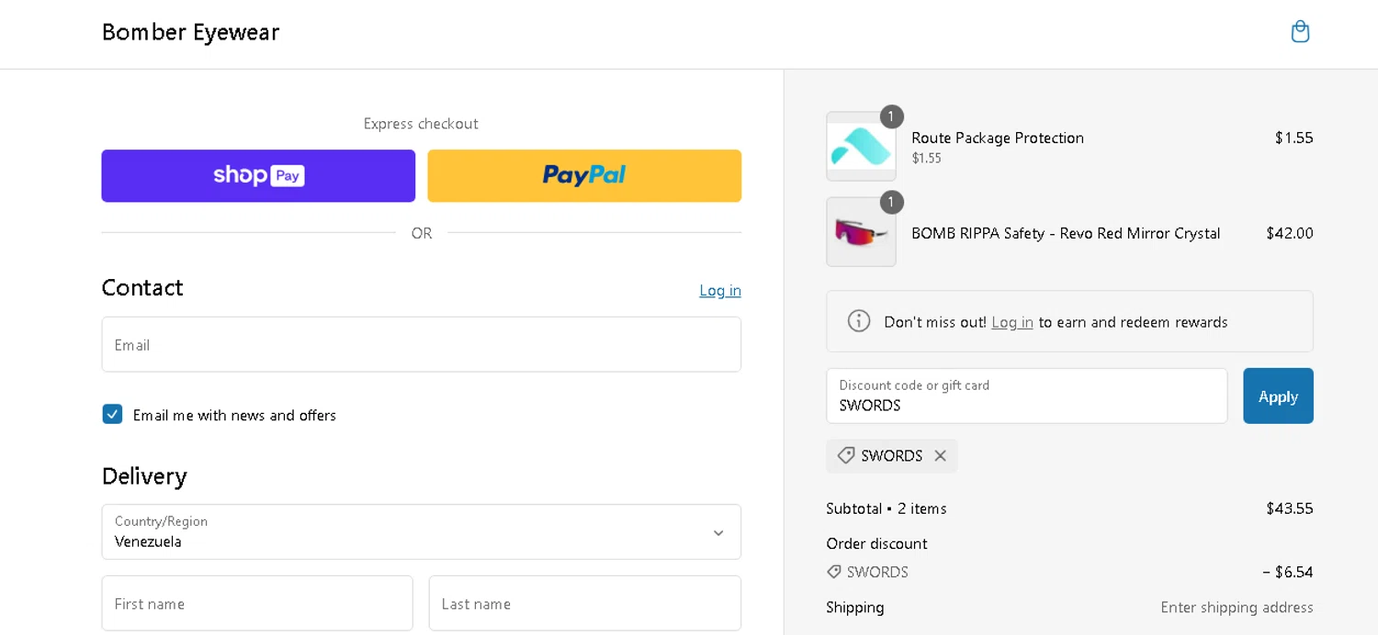Focus the First name field

pyautogui.click(x=257, y=603)
